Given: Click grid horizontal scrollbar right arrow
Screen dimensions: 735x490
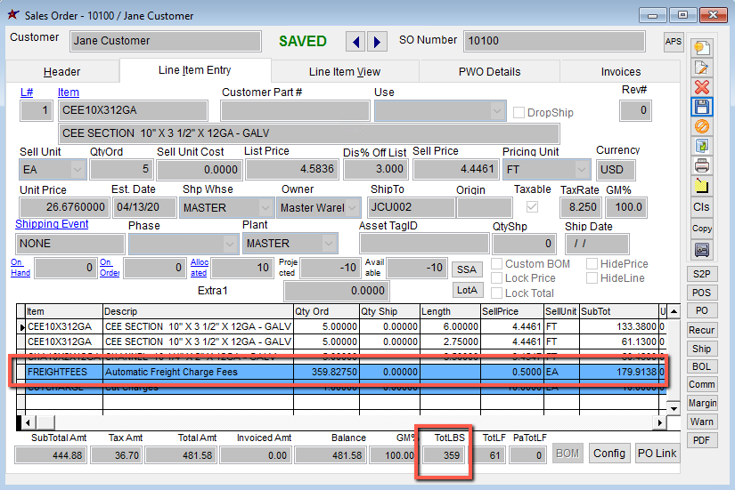Looking at the screenshot, I should (660, 422).
